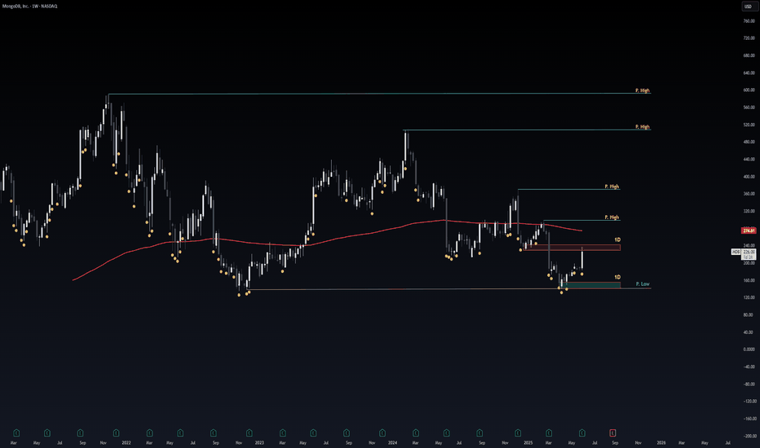Image resolution: width=760 pixels, height=448 pixels.
Task: Click the red 274.81 price tag
Action: [x=749, y=231]
